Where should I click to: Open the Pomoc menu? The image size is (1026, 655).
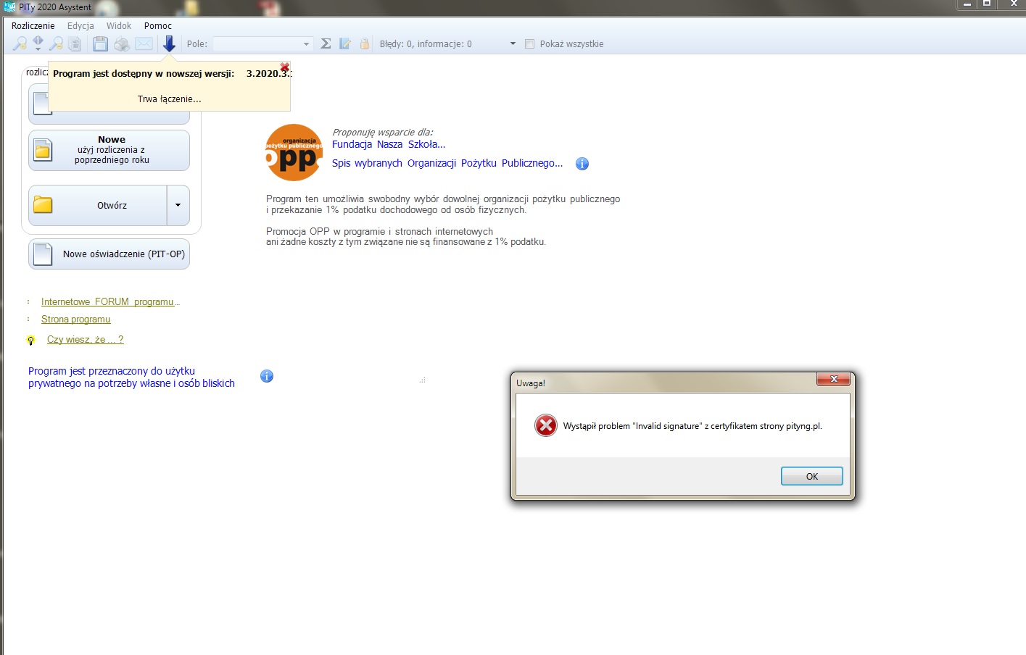(x=157, y=26)
